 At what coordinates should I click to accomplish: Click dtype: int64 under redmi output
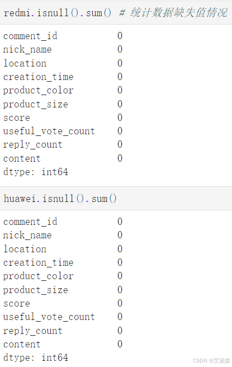(36, 172)
